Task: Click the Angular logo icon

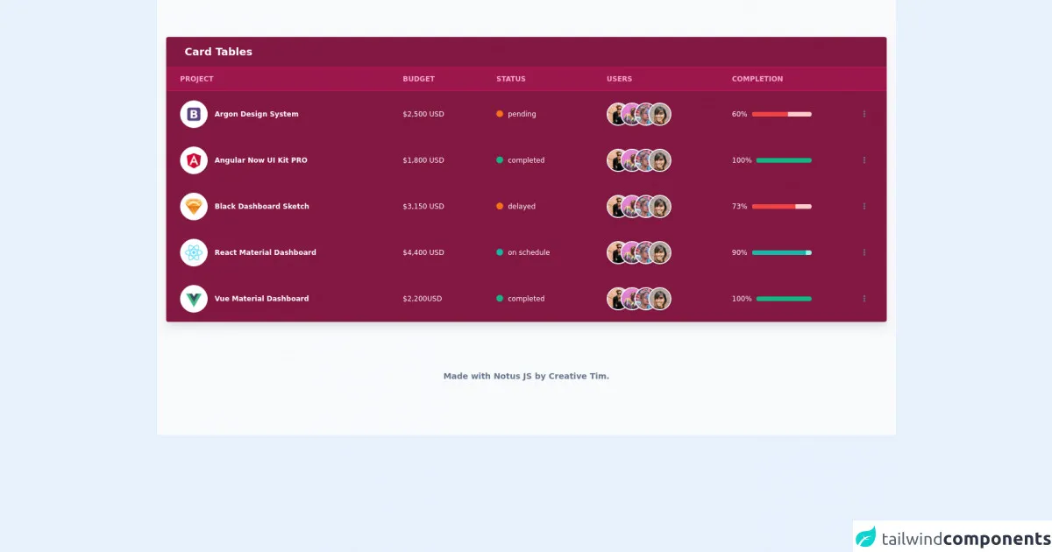Action: pos(194,160)
